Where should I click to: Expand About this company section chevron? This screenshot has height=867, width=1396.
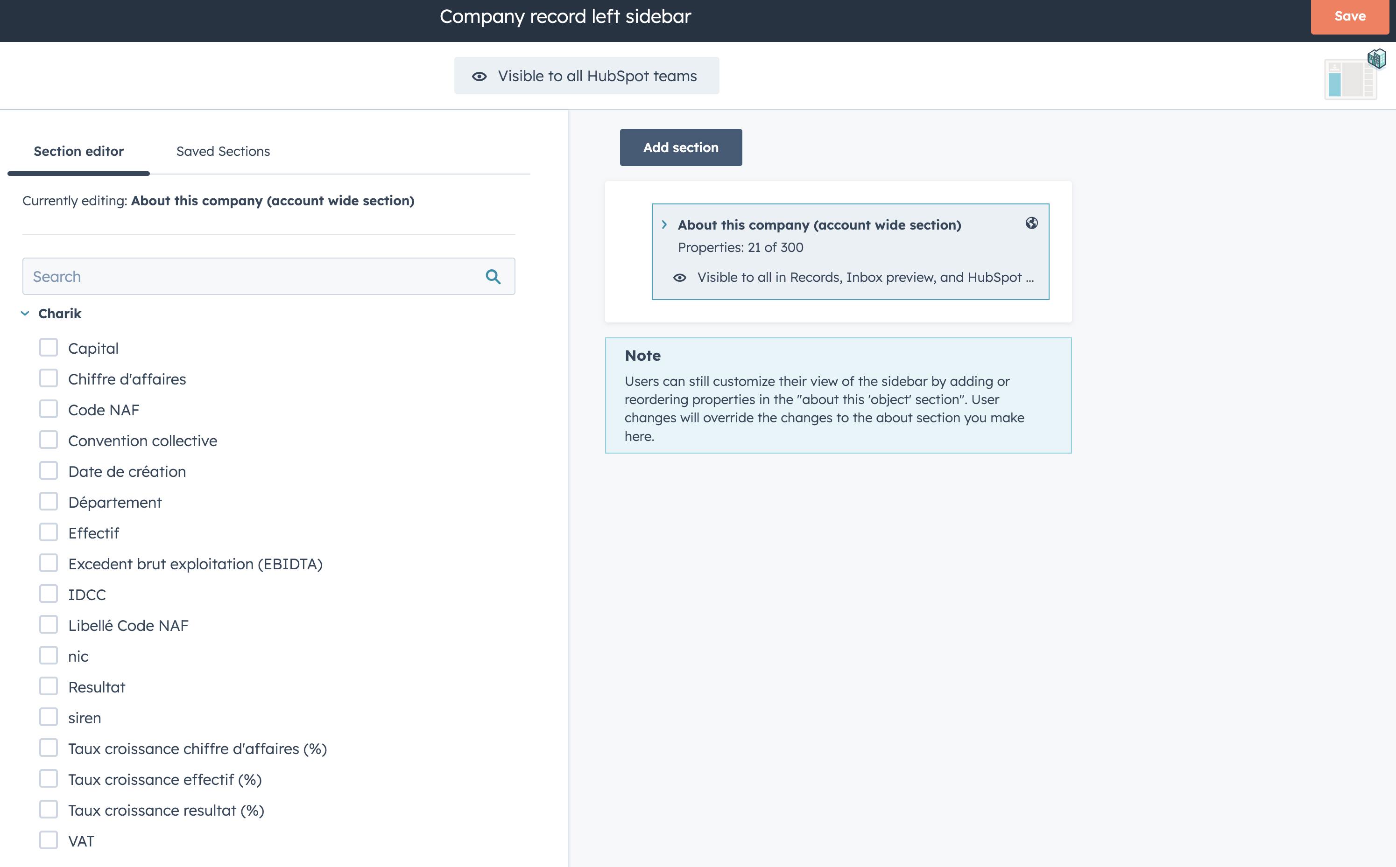click(664, 225)
